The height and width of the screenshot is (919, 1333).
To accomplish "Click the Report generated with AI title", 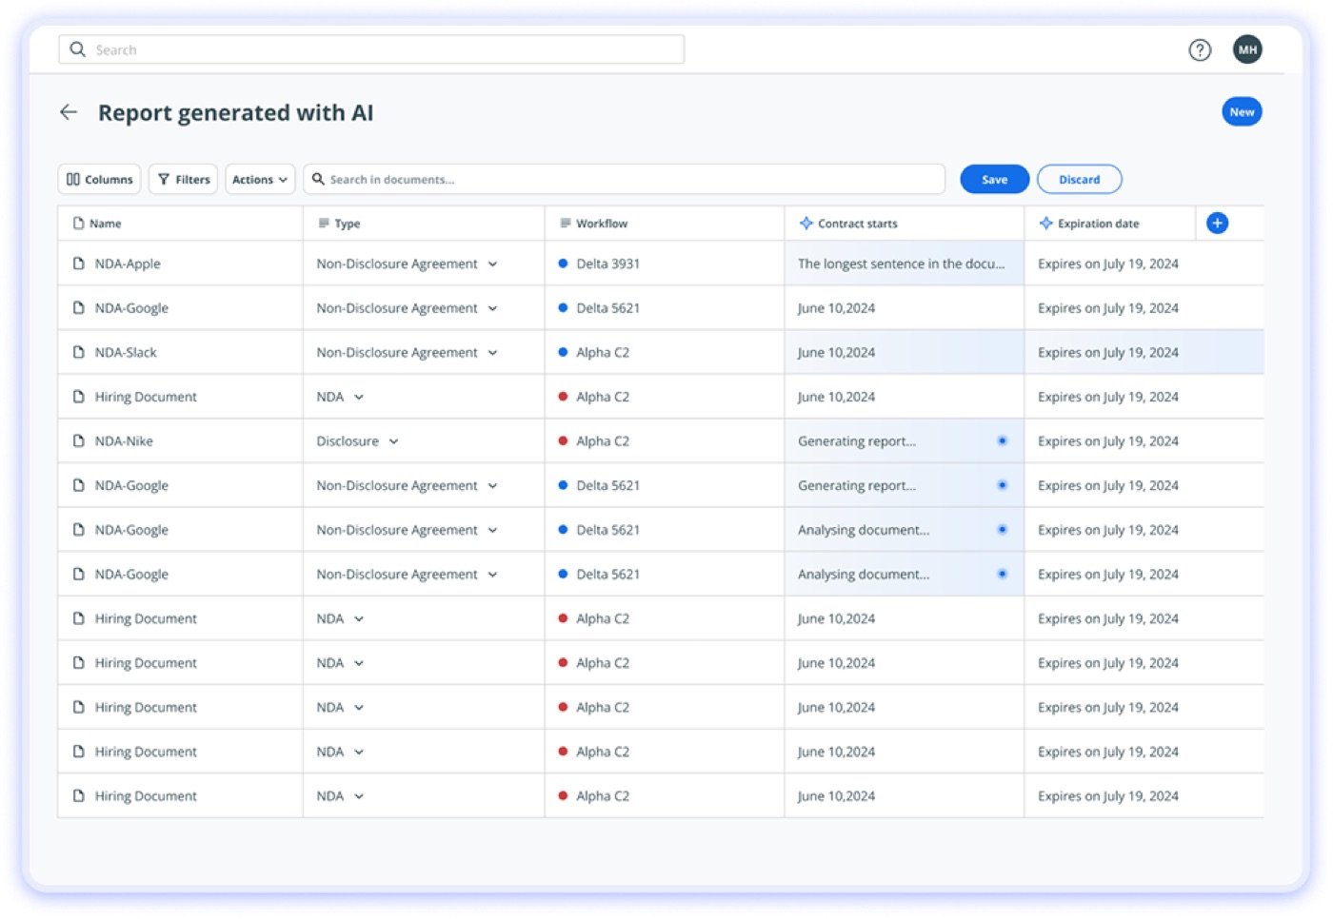I will tap(235, 112).
